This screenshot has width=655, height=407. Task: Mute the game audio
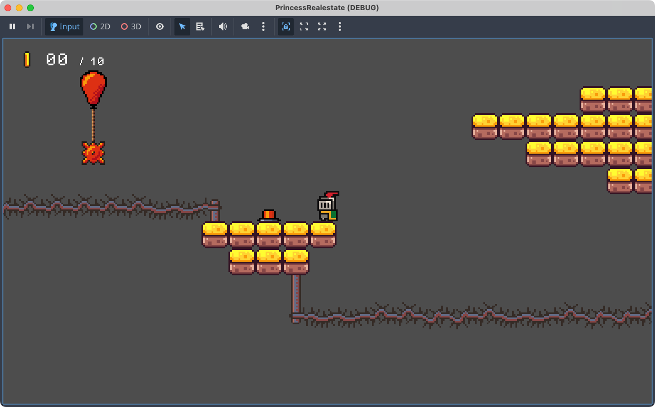223,26
